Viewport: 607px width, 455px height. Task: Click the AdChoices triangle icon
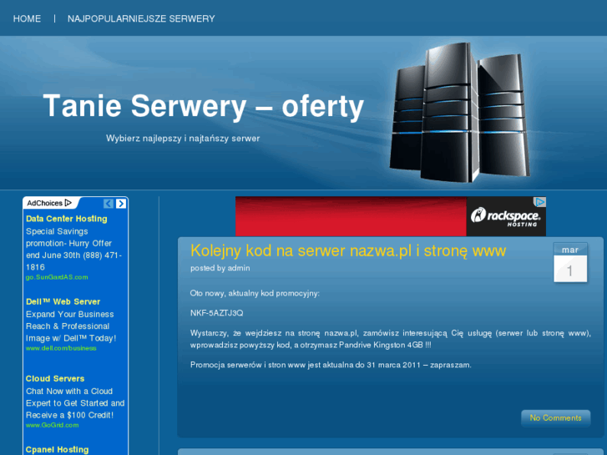(x=68, y=203)
